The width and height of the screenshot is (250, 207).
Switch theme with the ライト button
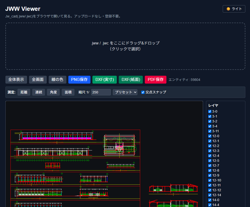(234, 9)
